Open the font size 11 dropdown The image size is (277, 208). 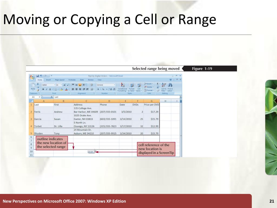(61, 85)
